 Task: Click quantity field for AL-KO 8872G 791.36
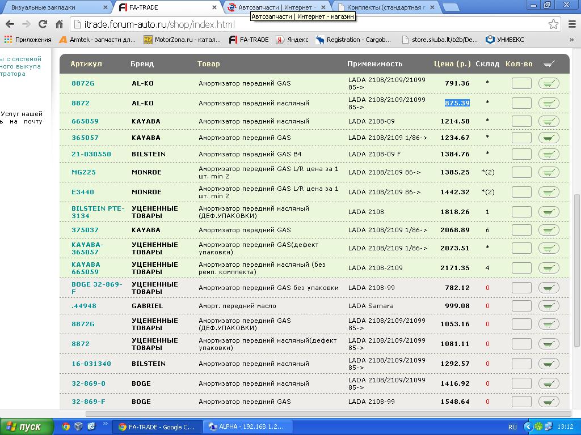point(521,84)
